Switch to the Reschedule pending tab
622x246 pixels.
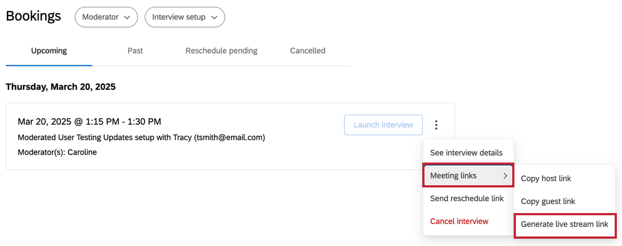tap(221, 51)
